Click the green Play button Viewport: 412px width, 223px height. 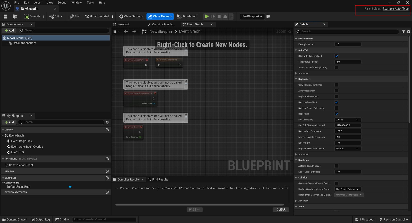pos(207,16)
